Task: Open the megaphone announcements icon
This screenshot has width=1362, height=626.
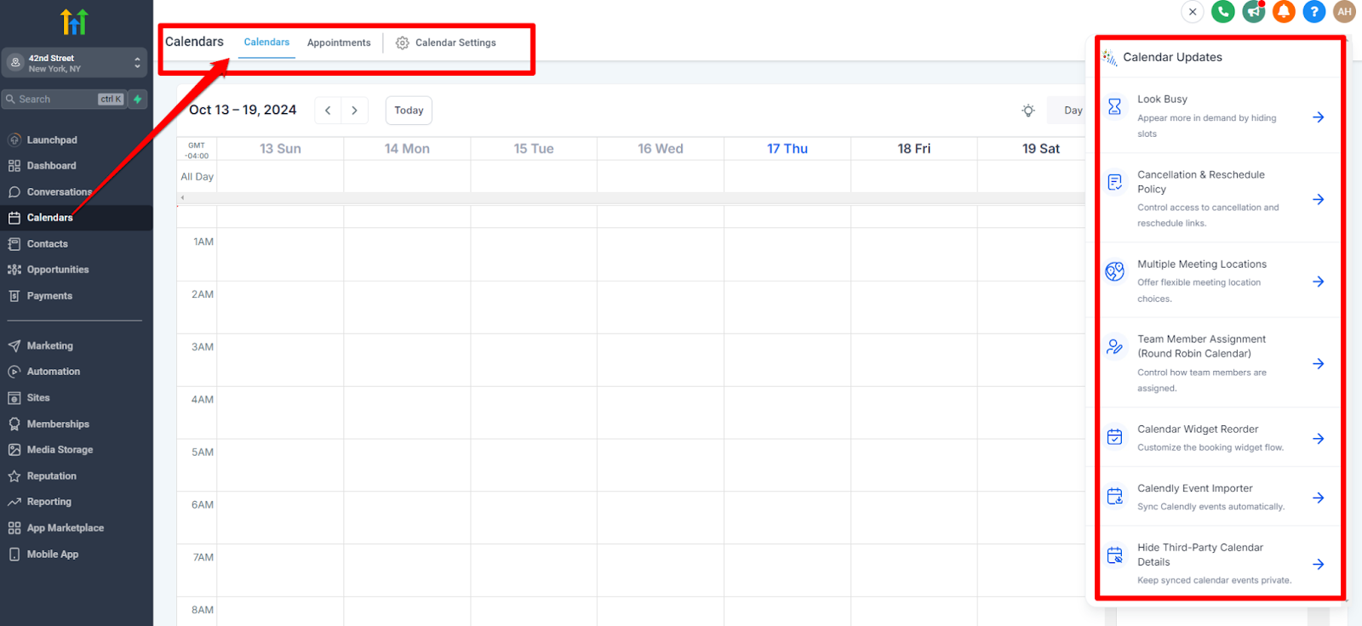Action: pyautogui.click(x=1253, y=12)
